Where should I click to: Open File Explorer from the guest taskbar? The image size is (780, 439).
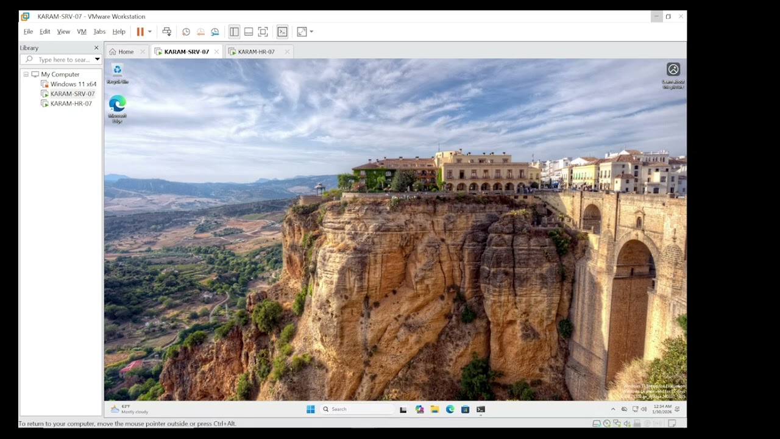click(x=434, y=409)
